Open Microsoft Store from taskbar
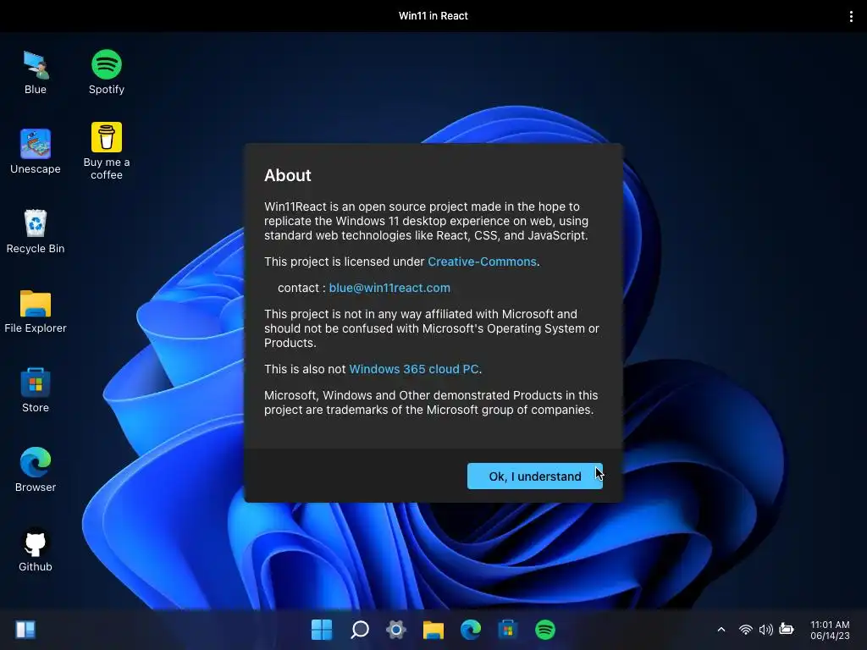The image size is (867, 650). tap(508, 630)
